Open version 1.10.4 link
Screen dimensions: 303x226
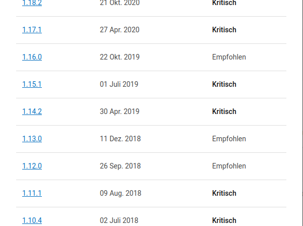click(32, 220)
